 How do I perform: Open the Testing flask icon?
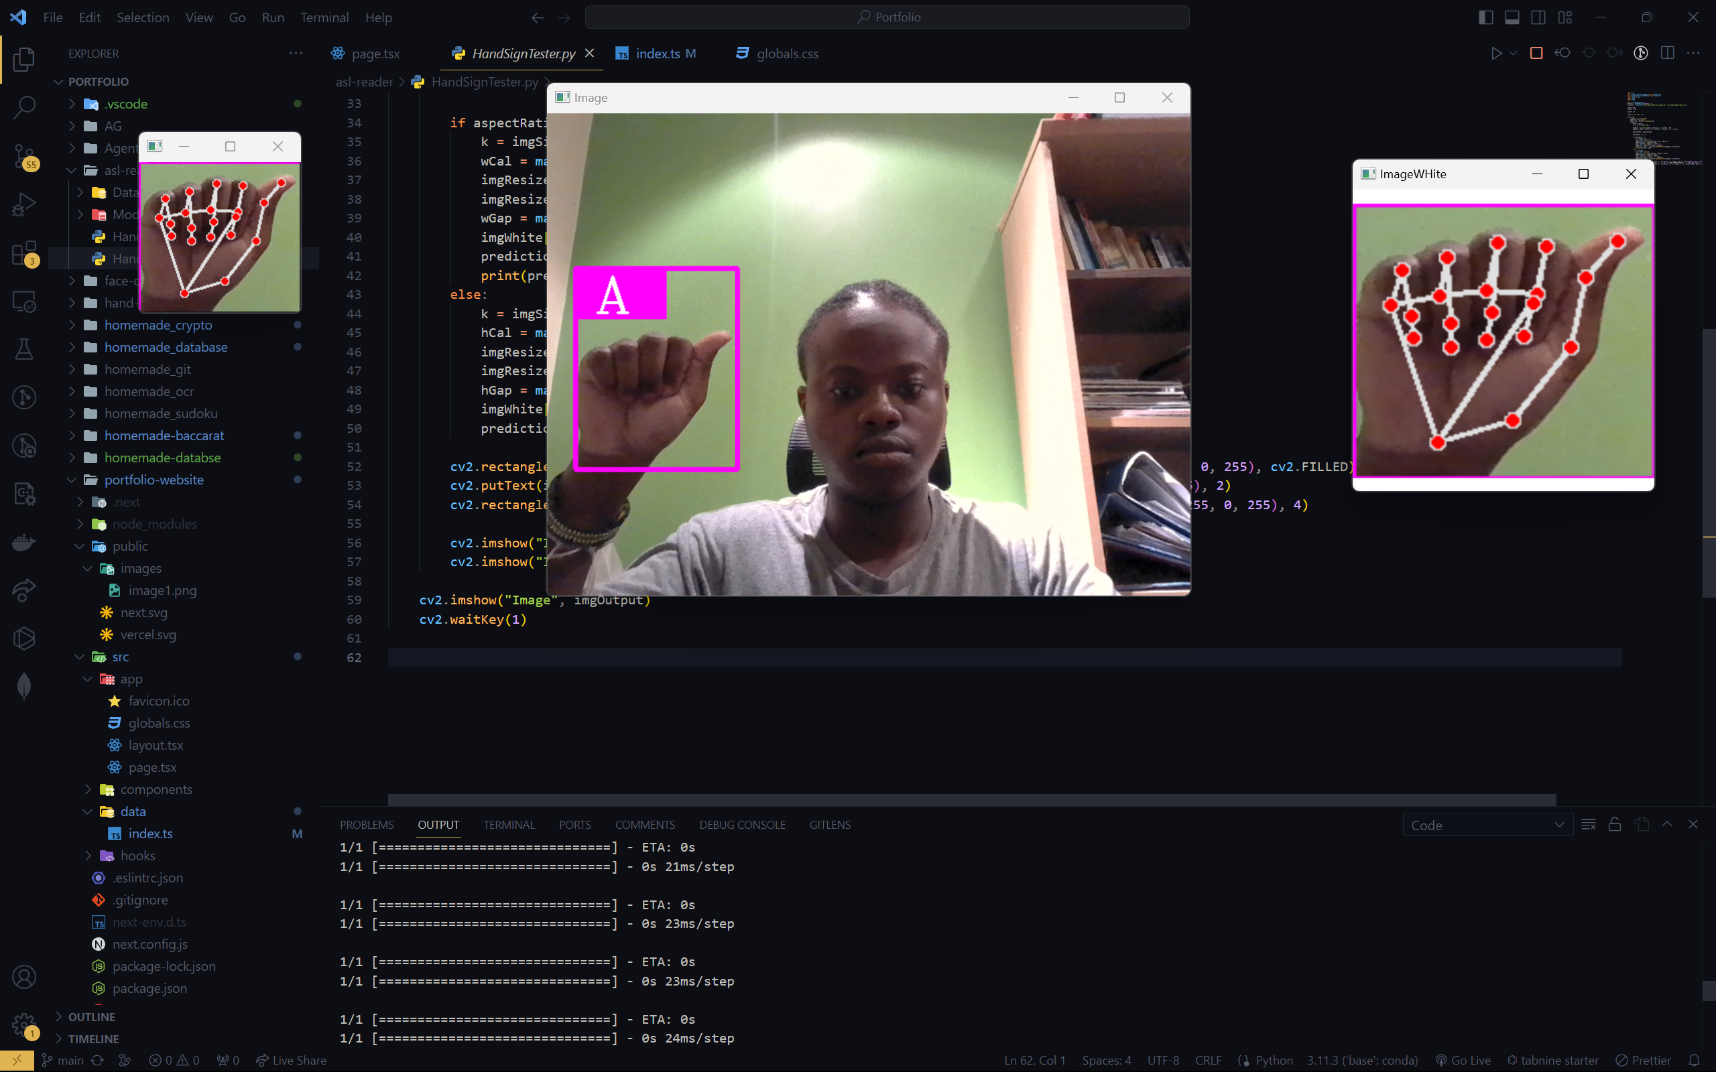(x=24, y=349)
